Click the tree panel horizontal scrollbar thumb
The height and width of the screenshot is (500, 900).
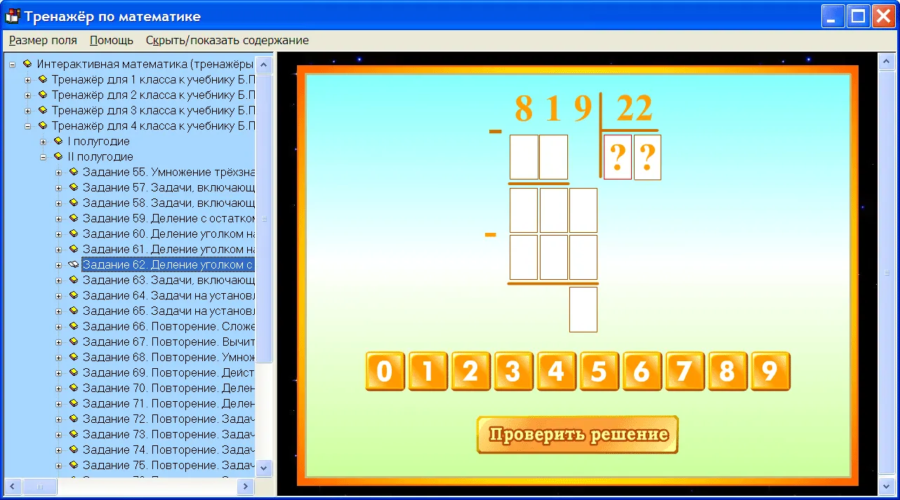click(x=40, y=486)
